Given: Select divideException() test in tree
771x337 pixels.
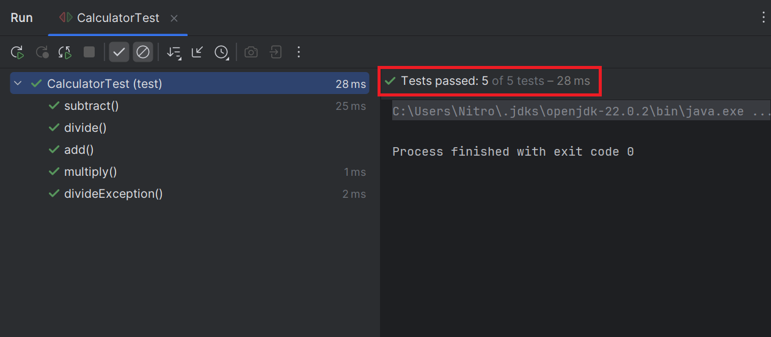Looking at the screenshot, I should click(113, 194).
